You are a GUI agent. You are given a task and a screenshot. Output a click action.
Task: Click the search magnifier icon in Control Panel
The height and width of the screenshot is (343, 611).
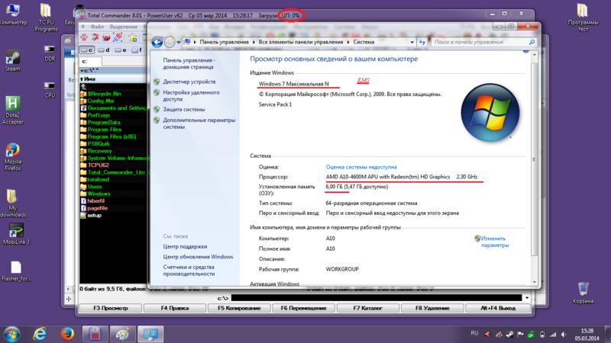point(532,42)
